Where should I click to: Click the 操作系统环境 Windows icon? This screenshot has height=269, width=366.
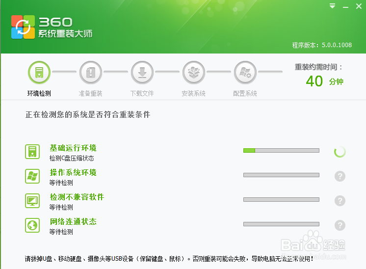(x=32, y=176)
